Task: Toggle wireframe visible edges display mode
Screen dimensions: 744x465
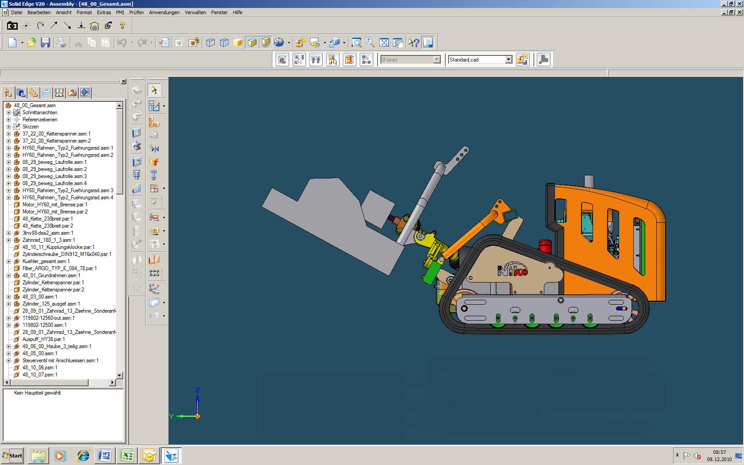Action: 211,43
